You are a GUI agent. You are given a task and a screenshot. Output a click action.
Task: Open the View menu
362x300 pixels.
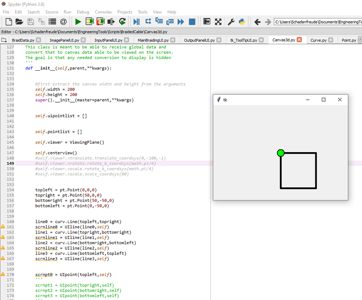point(157,12)
